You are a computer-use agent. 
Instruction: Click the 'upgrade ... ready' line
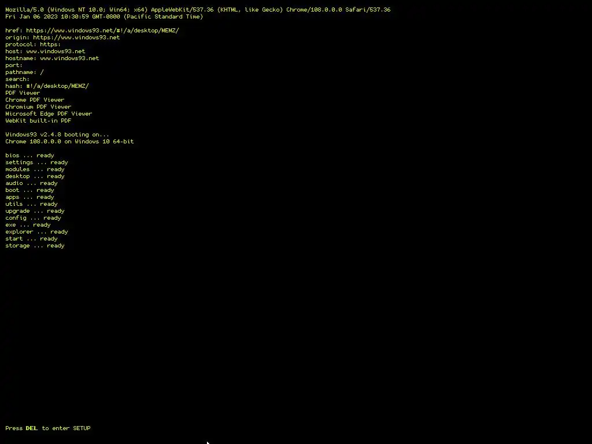tap(35, 211)
